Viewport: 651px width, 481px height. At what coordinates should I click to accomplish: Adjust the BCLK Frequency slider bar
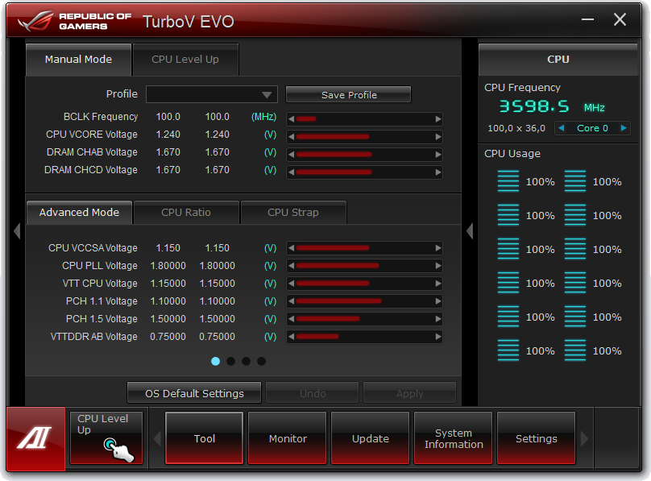pos(364,119)
